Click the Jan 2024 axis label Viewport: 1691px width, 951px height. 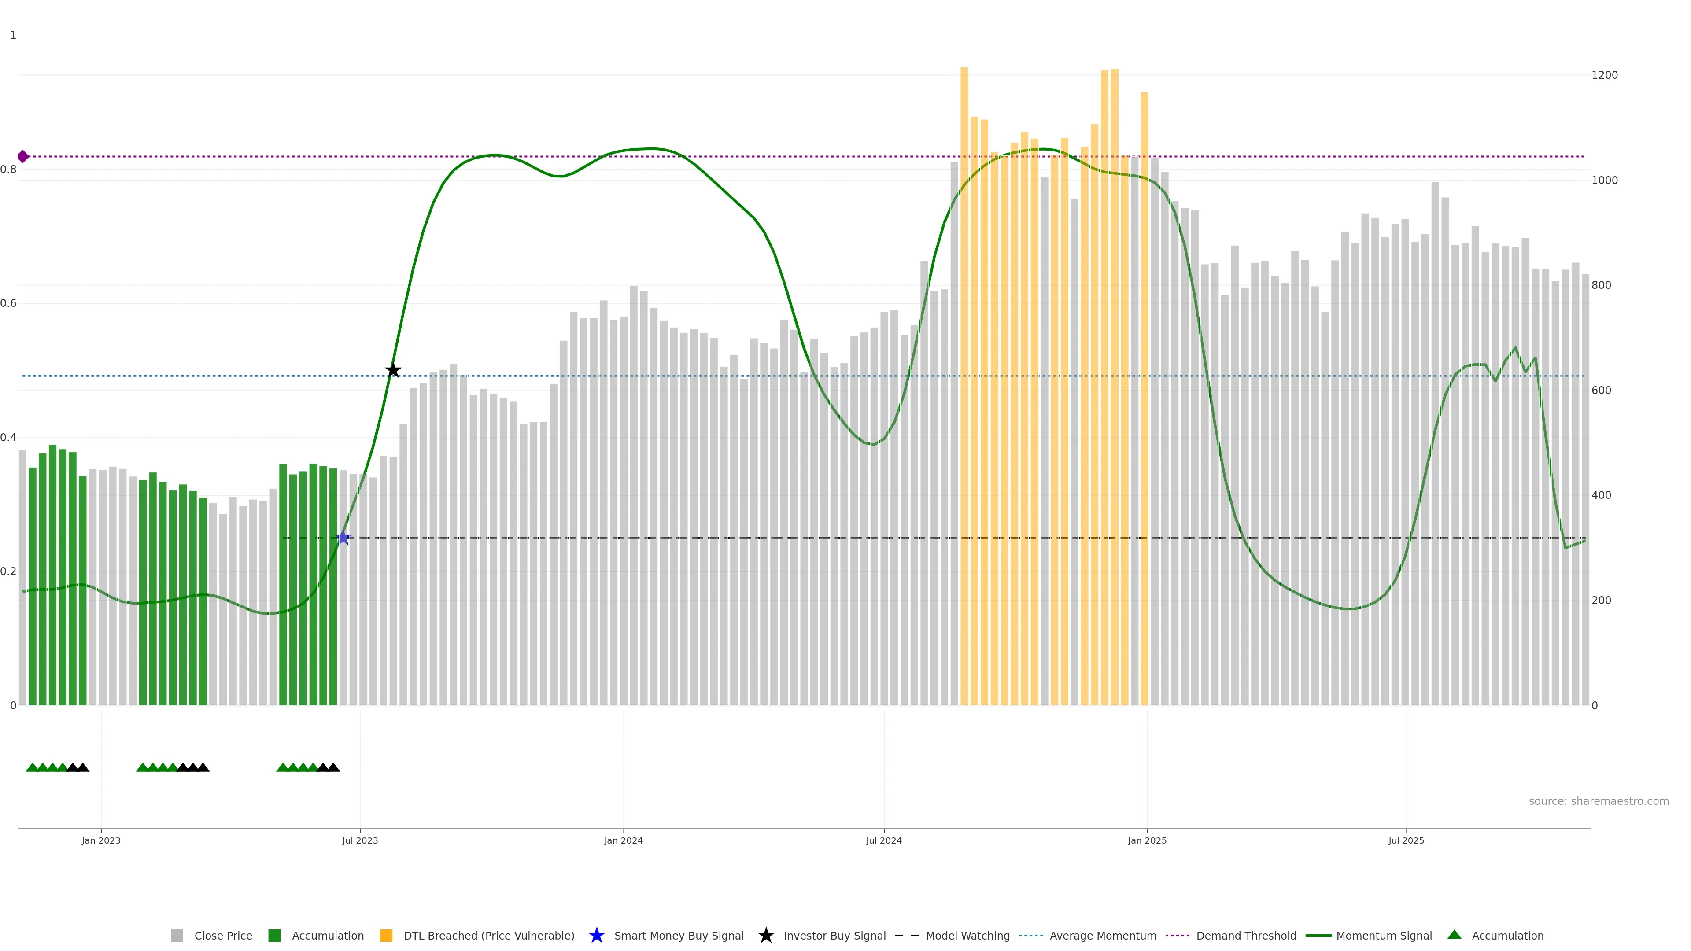point(623,840)
